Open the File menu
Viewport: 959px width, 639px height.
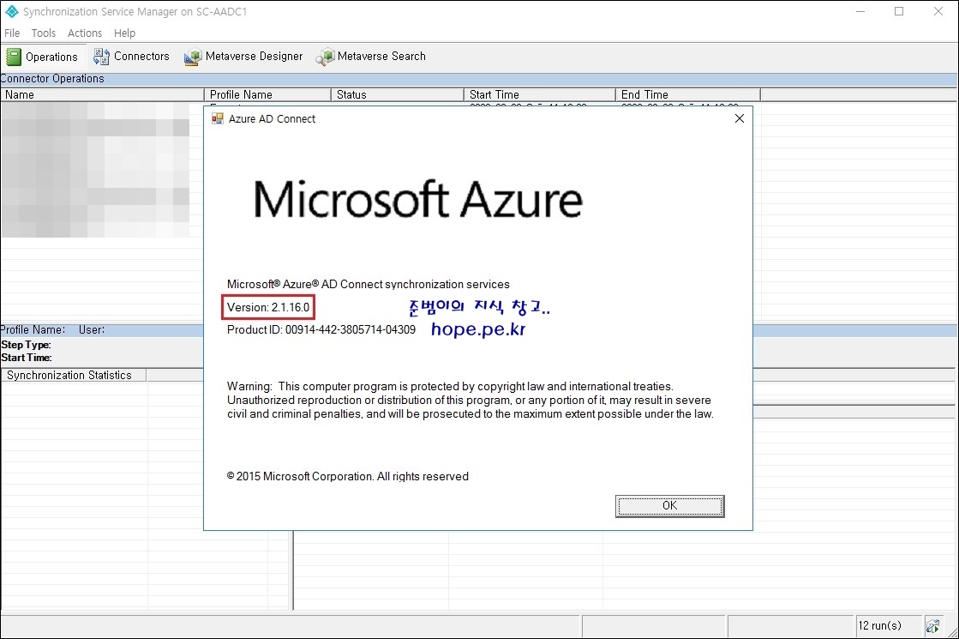[x=12, y=33]
